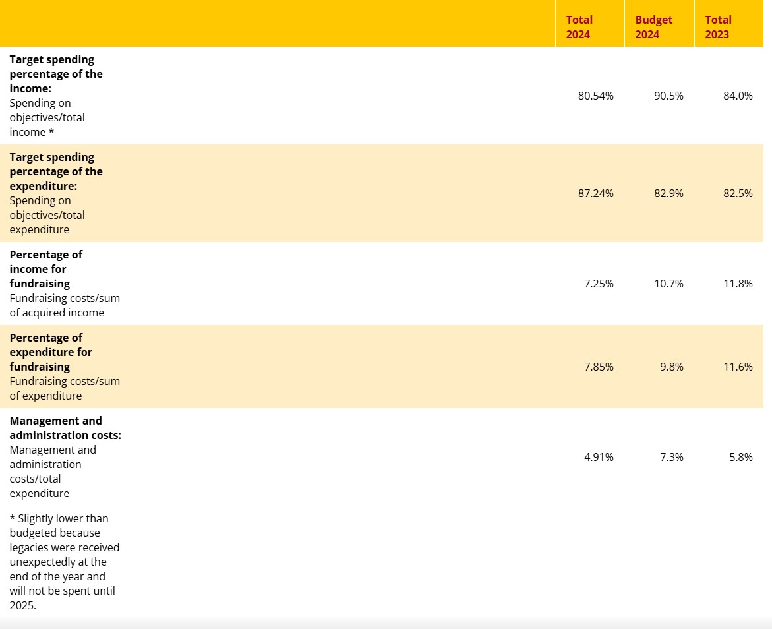Image resolution: width=772 pixels, height=629 pixels.
Task: Click "Target spending percentage of the income" label
Action: (x=56, y=74)
